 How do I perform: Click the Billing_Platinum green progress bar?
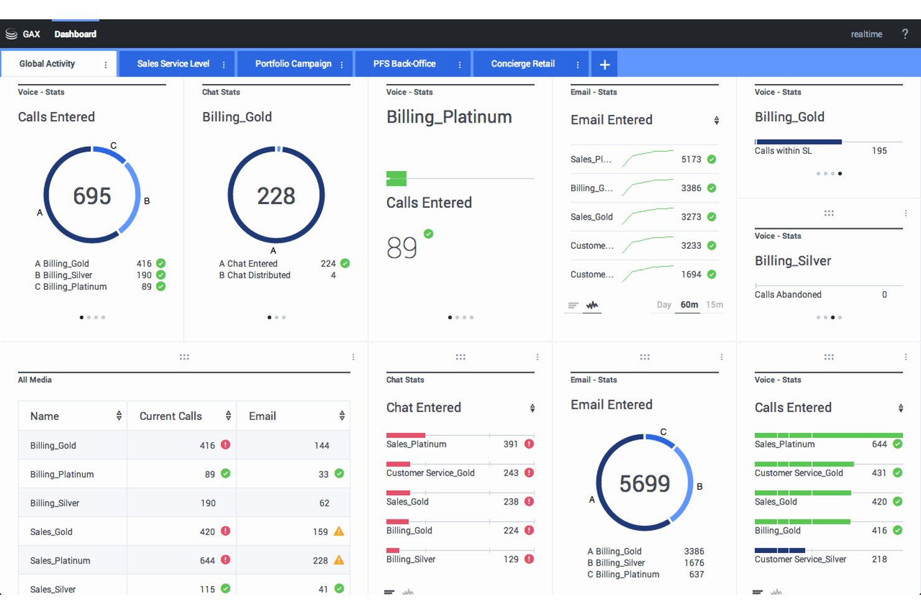click(x=396, y=179)
